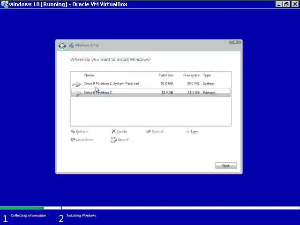Minimize the VirtualBox window
Screen dimensions: 300x225
(279, 4)
